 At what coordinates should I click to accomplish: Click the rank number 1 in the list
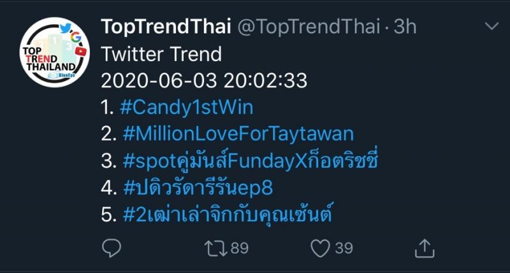[x=107, y=108]
